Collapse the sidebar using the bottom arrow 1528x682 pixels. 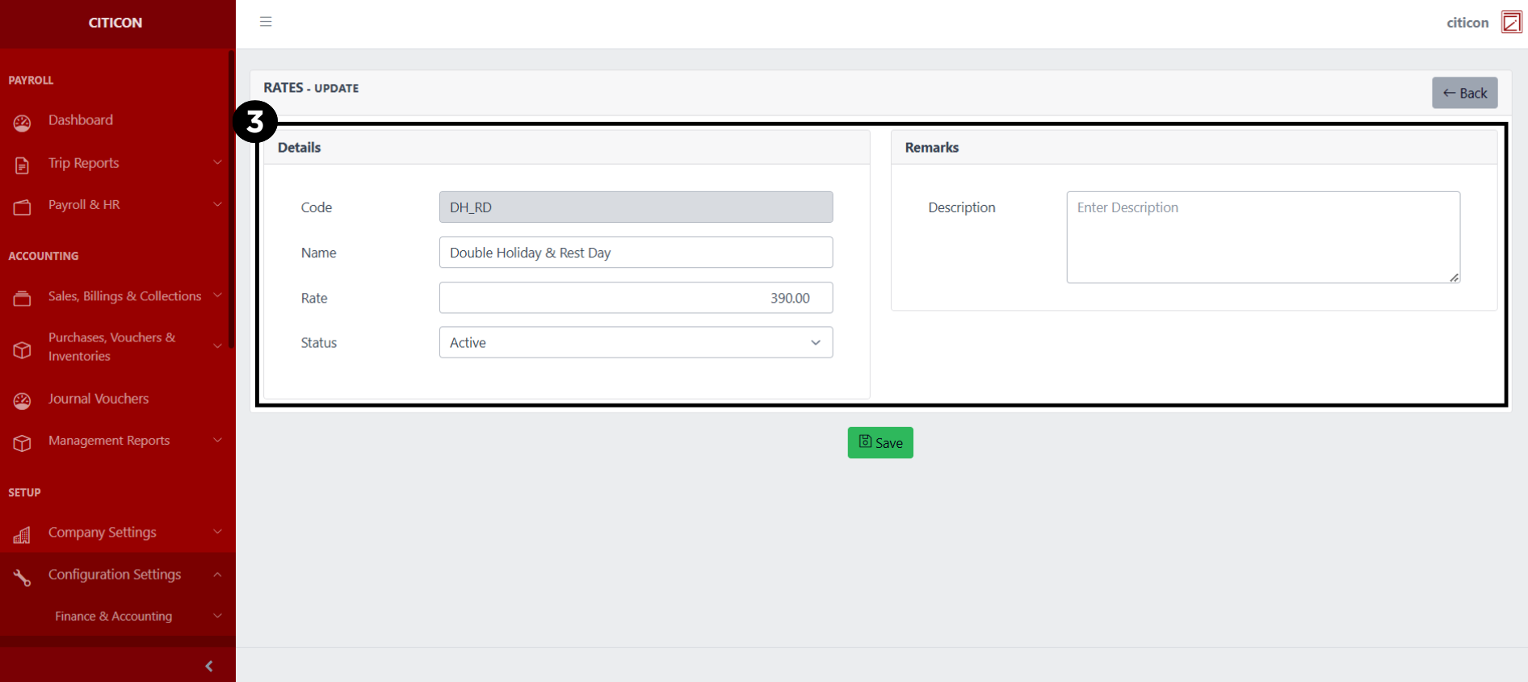[x=209, y=666]
